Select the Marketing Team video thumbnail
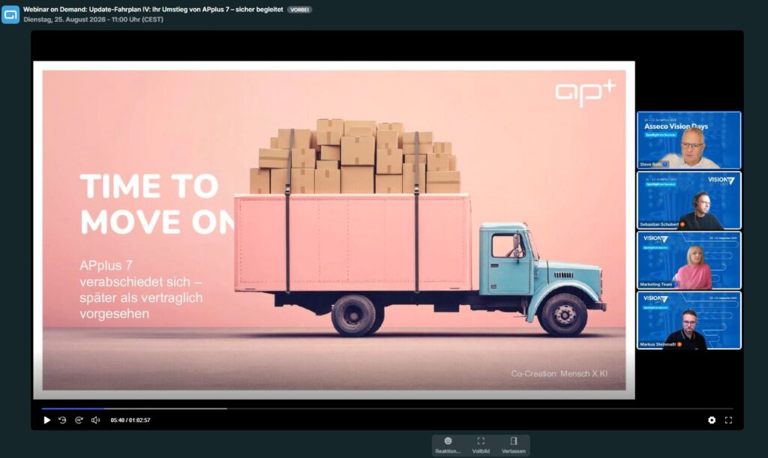This screenshot has width=768, height=458. 688,260
